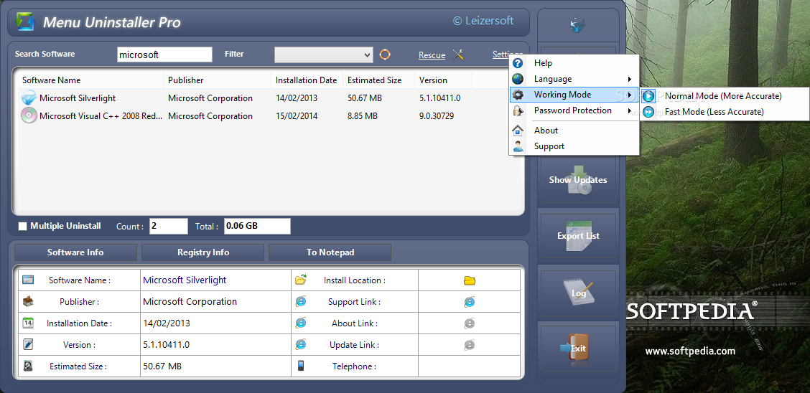810x393 pixels.
Task: Click the Show Updates button
Action: click(x=578, y=179)
